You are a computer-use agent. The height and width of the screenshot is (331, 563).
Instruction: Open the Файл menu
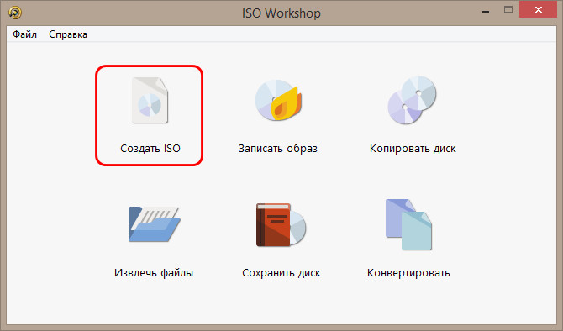click(x=24, y=34)
